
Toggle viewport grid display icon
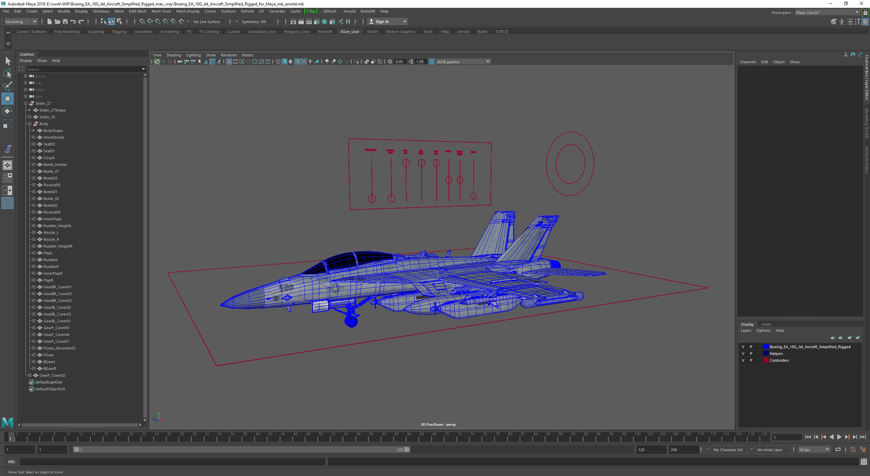(229, 62)
